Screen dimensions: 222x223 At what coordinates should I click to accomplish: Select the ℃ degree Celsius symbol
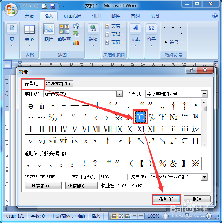tap(141, 117)
